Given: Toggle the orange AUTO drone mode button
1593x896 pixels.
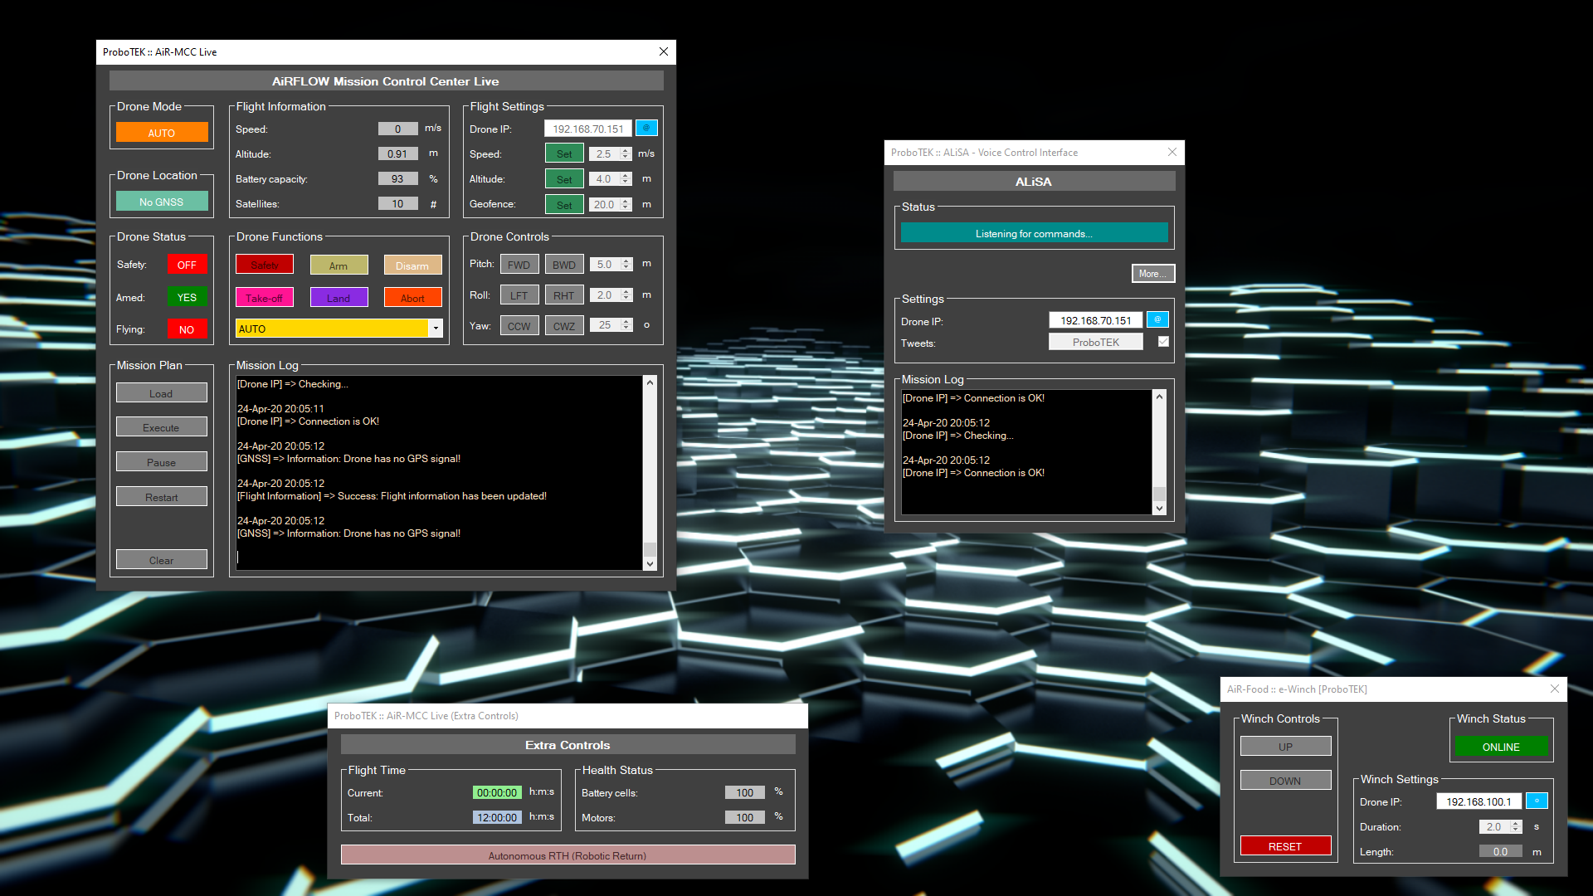Looking at the screenshot, I should coord(162,133).
